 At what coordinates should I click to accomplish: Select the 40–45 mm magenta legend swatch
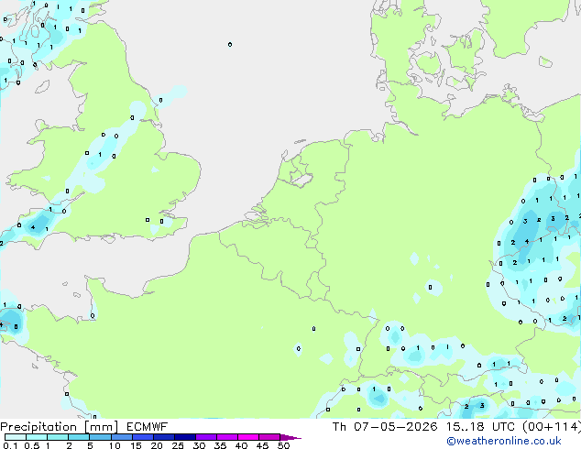[248, 437]
